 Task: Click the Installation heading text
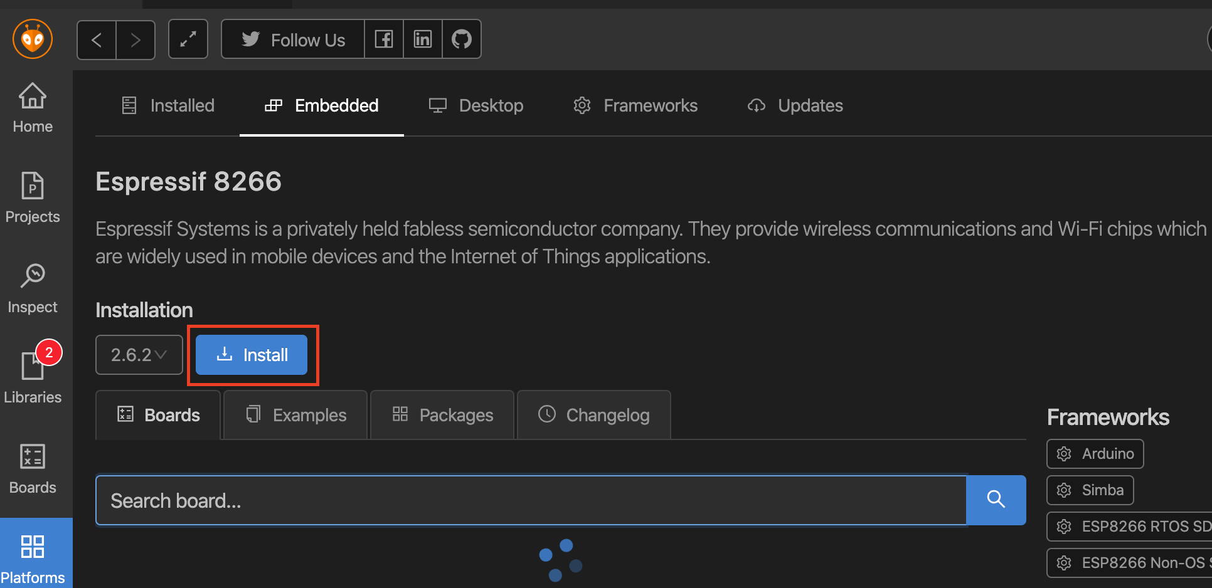[144, 310]
